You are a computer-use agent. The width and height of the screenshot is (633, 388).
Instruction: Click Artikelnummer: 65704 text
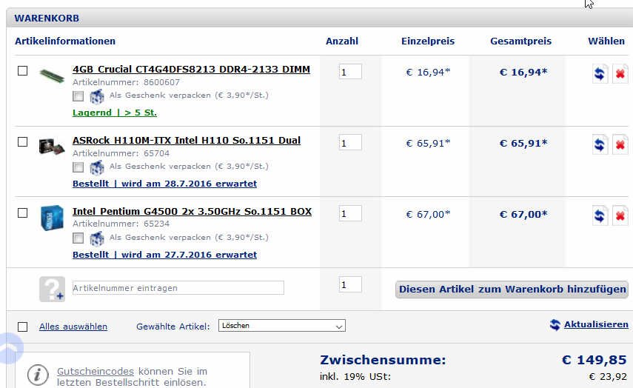point(121,153)
